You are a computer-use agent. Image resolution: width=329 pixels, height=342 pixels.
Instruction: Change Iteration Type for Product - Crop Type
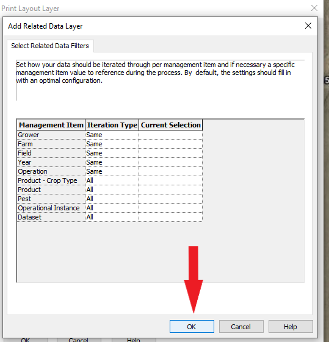tap(112, 180)
